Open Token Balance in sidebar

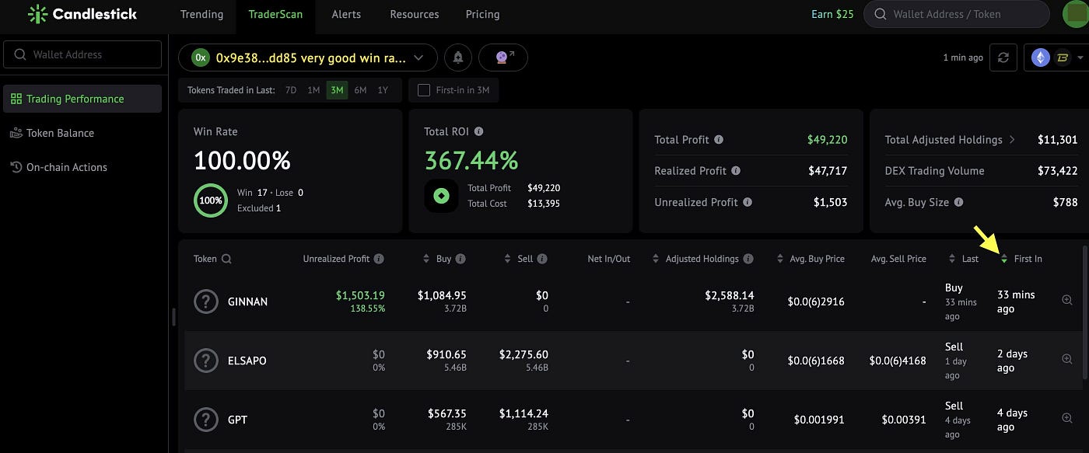point(60,133)
